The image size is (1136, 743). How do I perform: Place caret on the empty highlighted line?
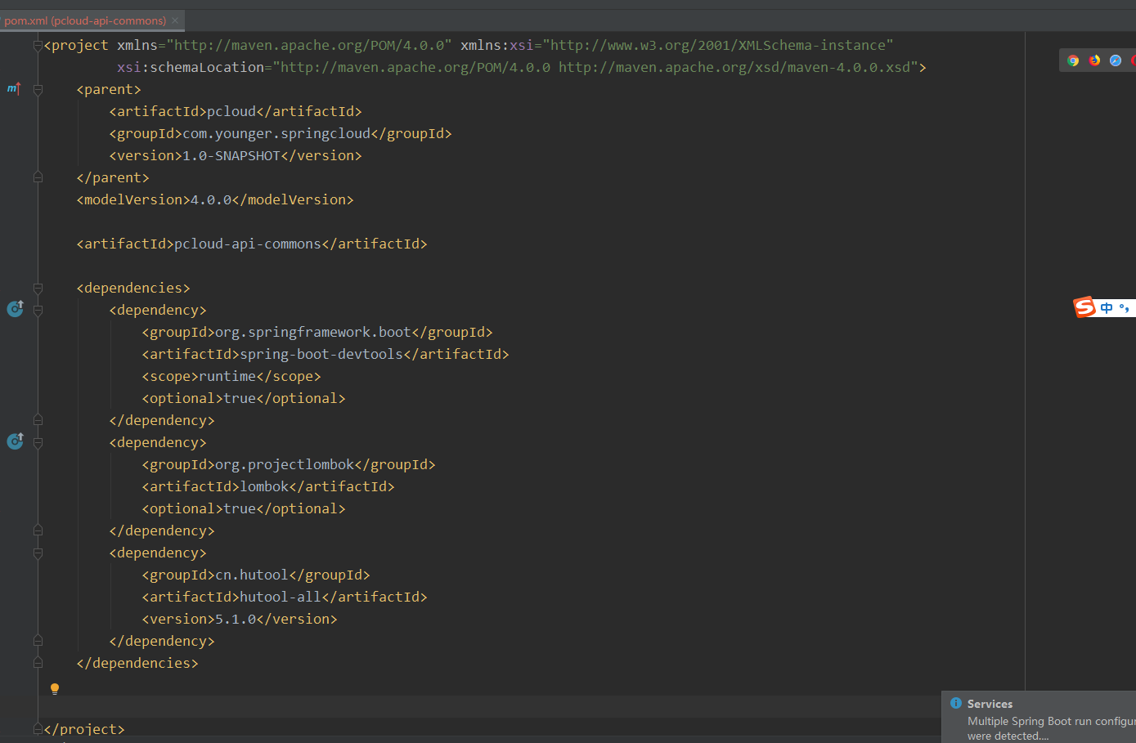tap(491, 706)
